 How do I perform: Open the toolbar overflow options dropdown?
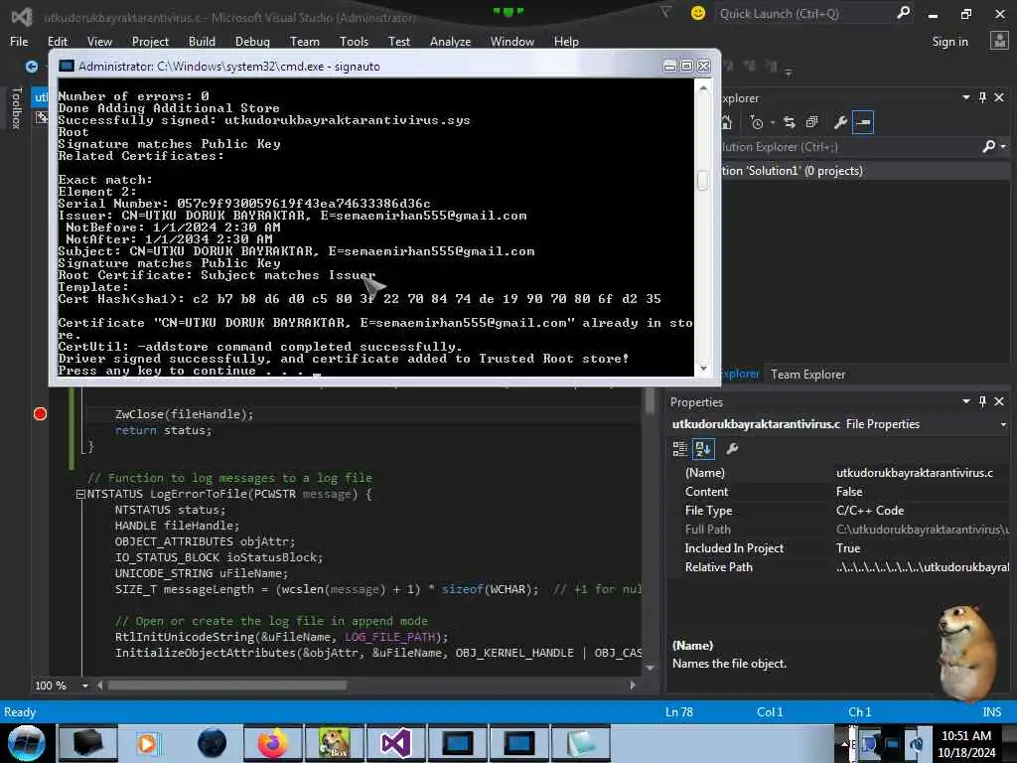coord(789,72)
